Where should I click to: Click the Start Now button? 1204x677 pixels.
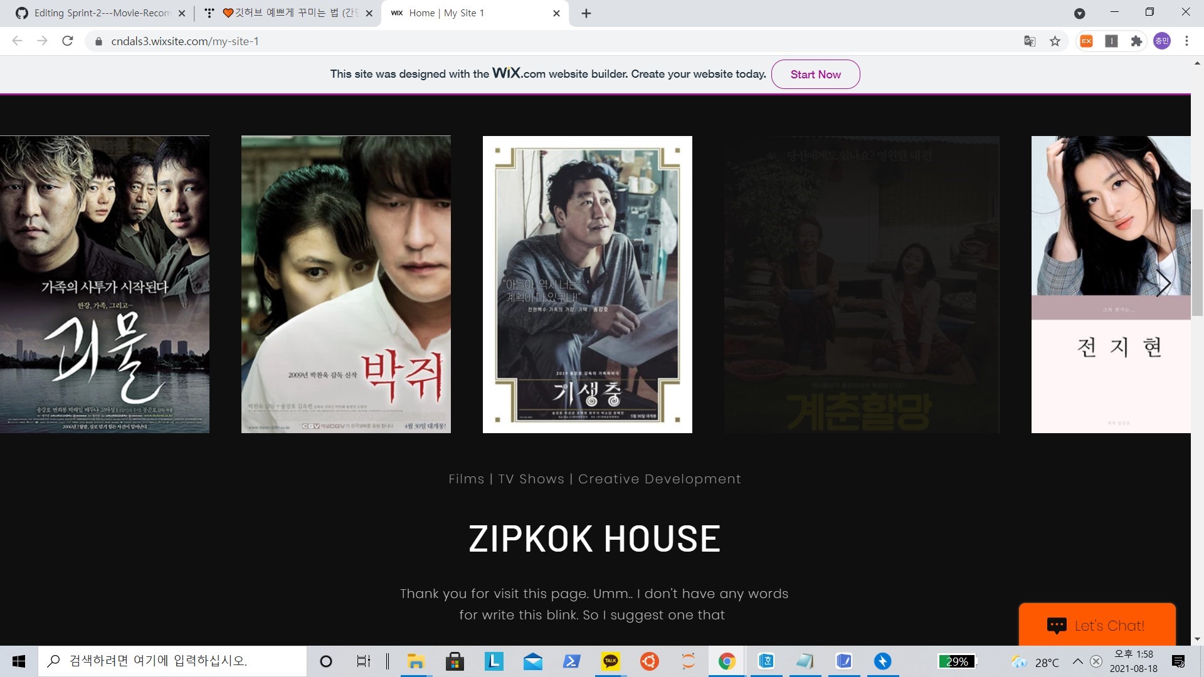click(815, 74)
